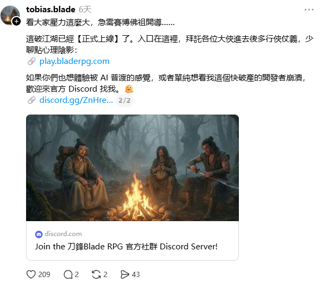Image resolution: width=324 pixels, height=284 pixels.
Task: Like the post with the heart icon
Action: tap(31, 274)
